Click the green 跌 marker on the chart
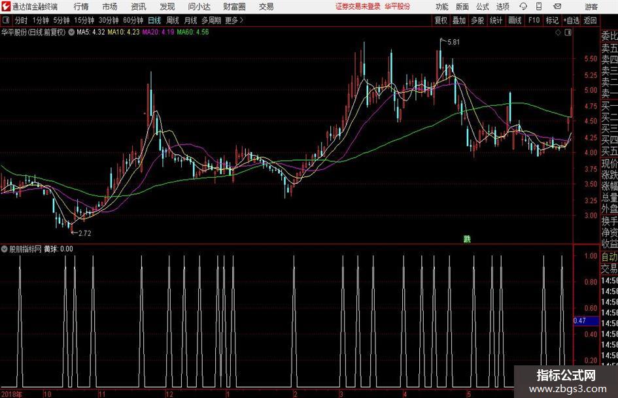The image size is (618, 398). (x=467, y=239)
